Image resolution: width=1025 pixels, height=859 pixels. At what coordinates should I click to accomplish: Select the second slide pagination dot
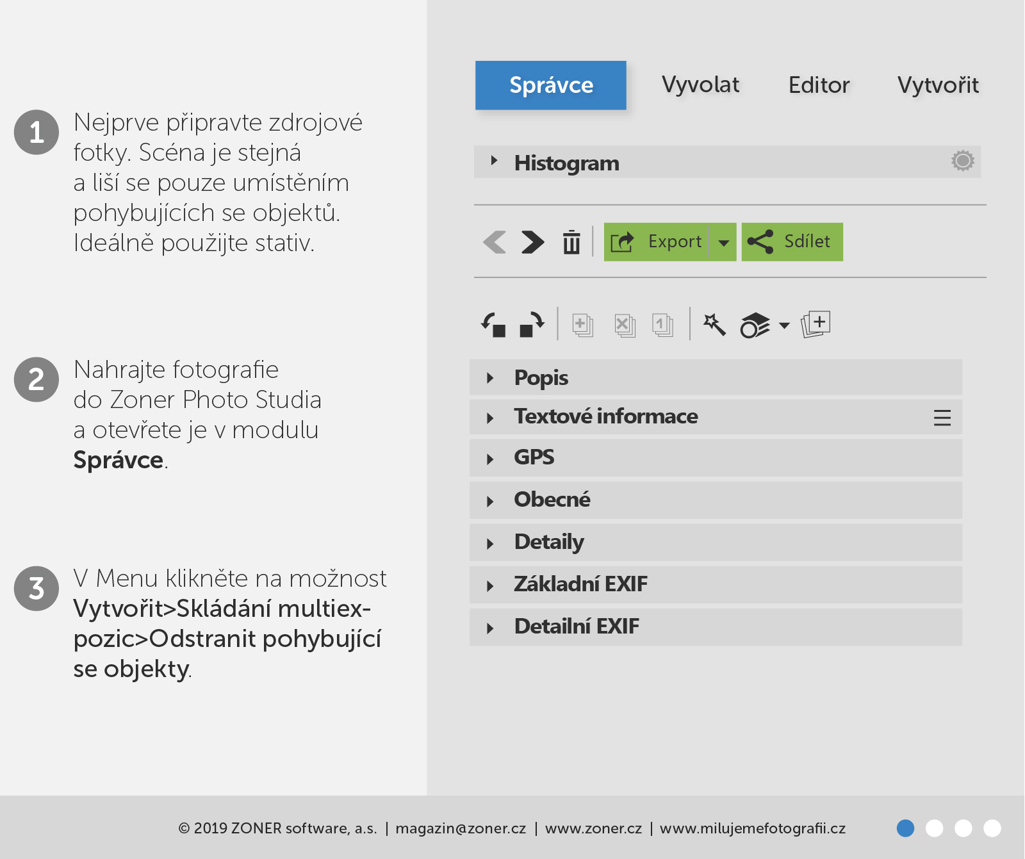[x=934, y=828]
